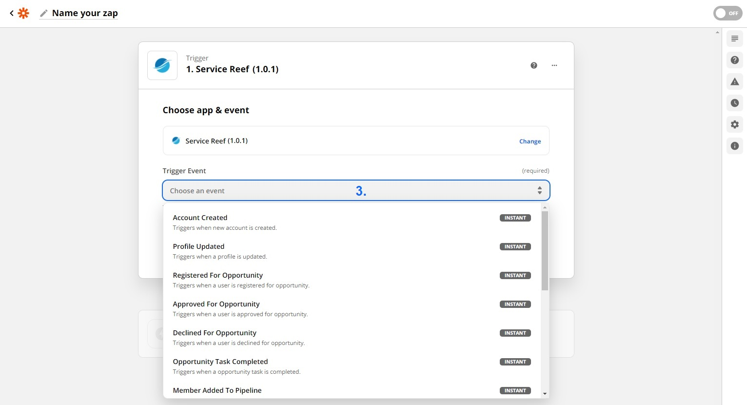Click the back arrow at top left
Screen dimensions: 747x405
point(12,13)
